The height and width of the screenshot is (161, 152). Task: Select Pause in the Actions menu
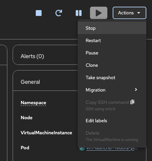coord(112,53)
